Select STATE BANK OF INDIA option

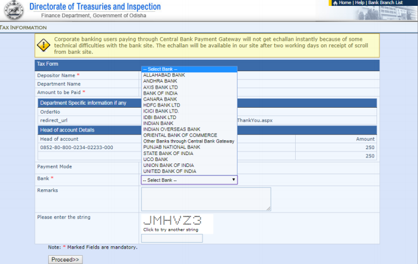point(189,153)
